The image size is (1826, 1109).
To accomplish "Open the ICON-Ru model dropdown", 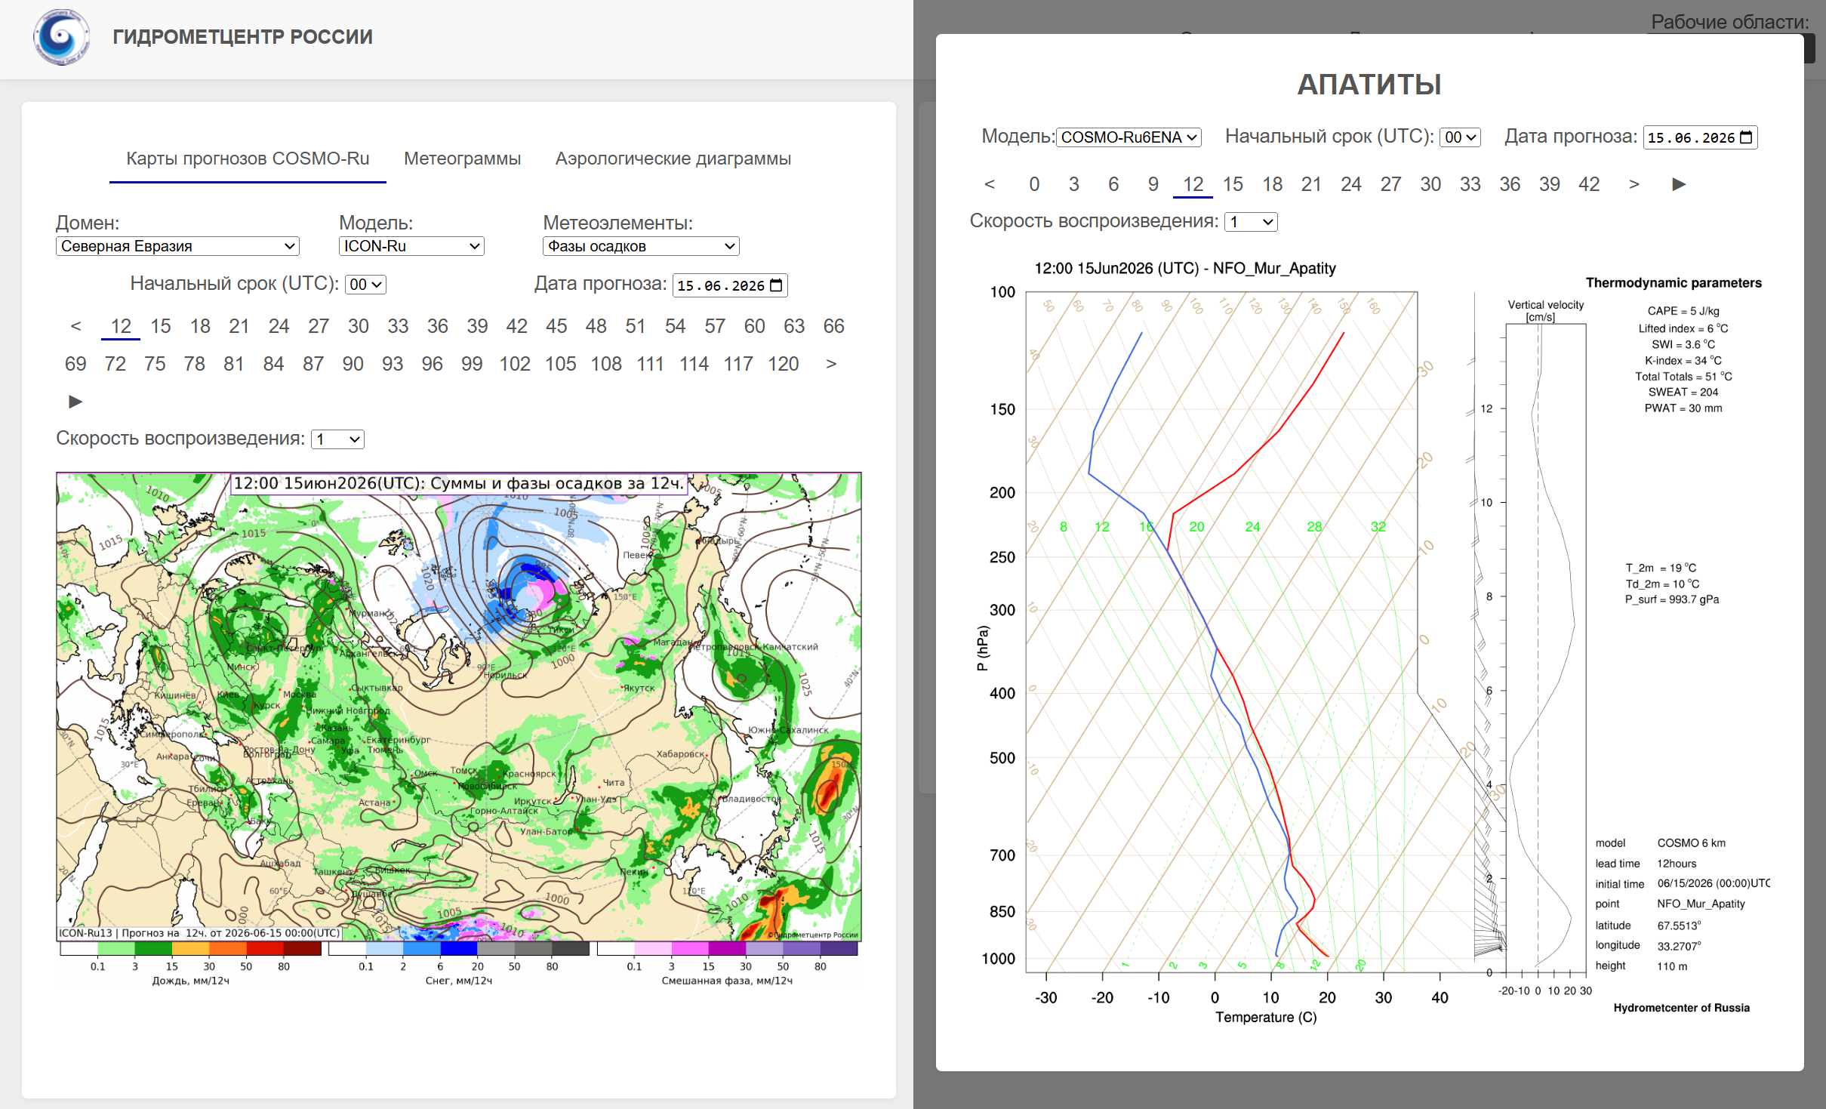I will coord(411,246).
